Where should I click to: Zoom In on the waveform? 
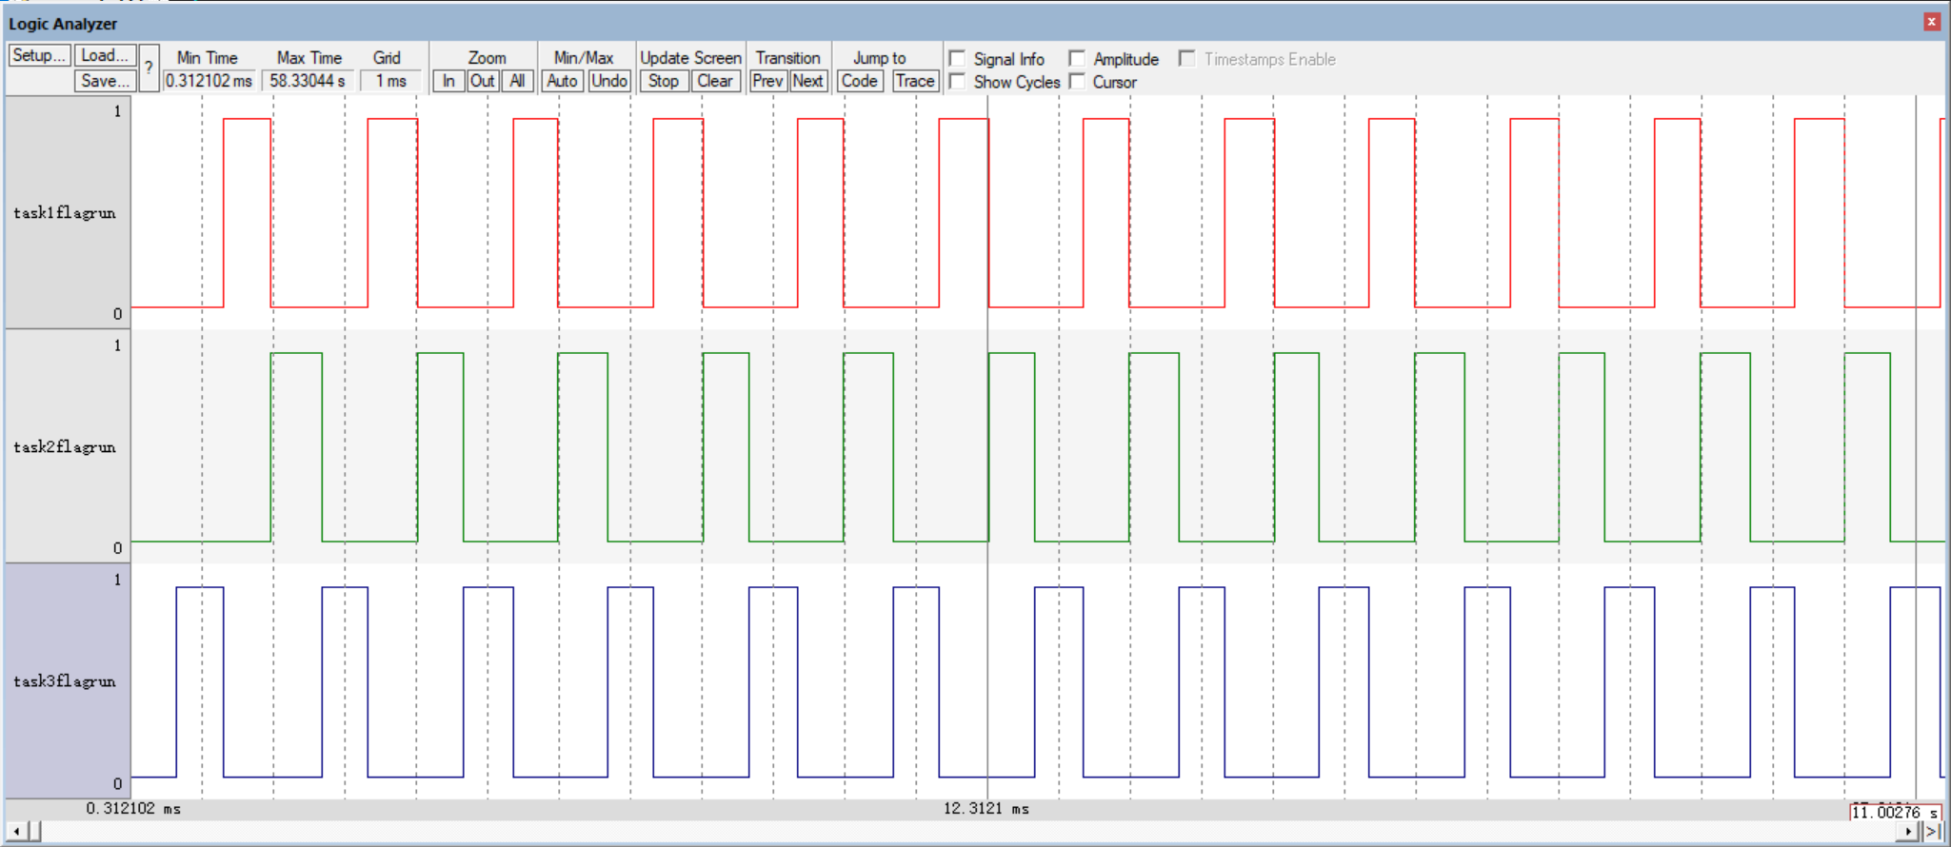[x=448, y=81]
